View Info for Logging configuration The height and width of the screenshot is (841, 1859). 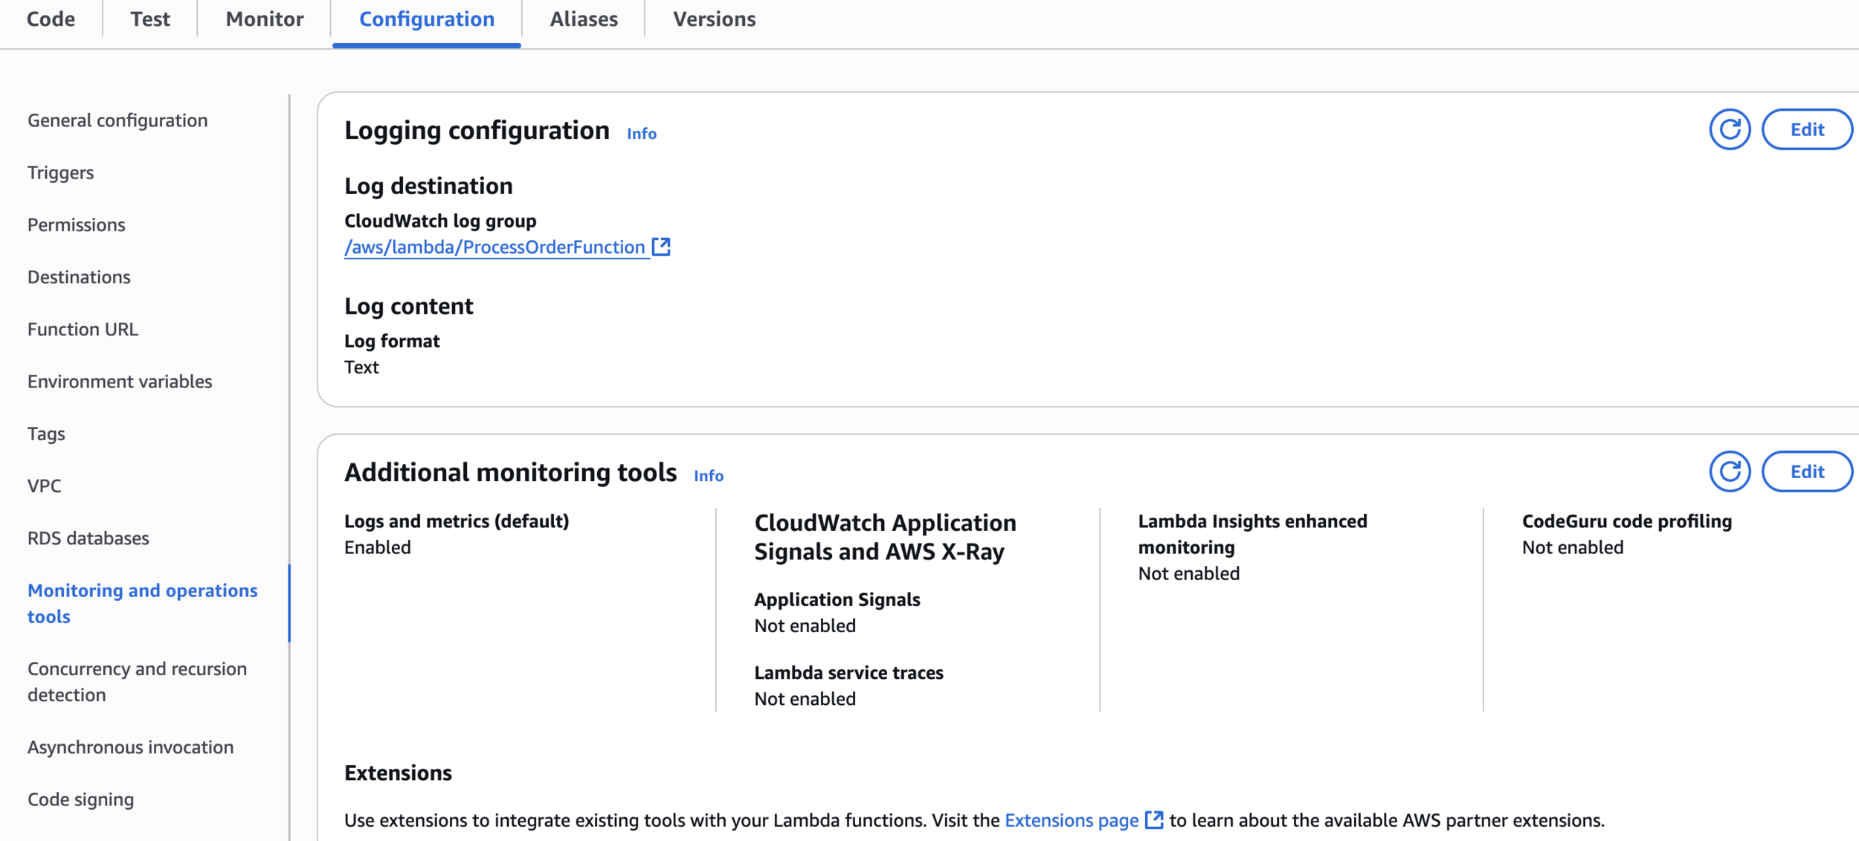click(641, 134)
